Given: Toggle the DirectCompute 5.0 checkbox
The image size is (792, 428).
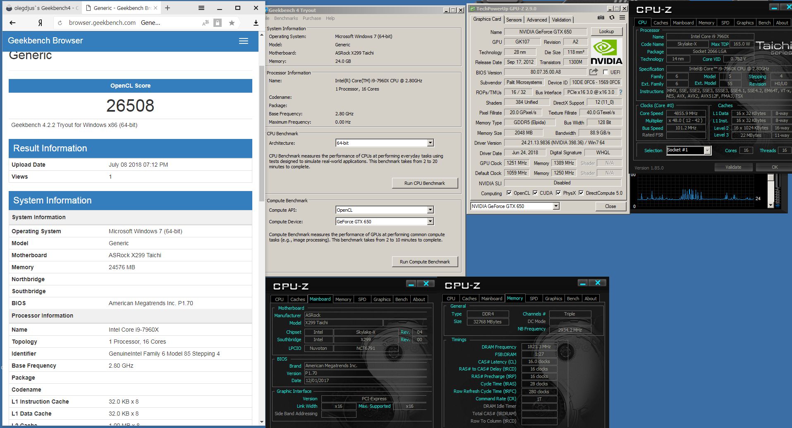Looking at the screenshot, I should (x=581, y=193).
